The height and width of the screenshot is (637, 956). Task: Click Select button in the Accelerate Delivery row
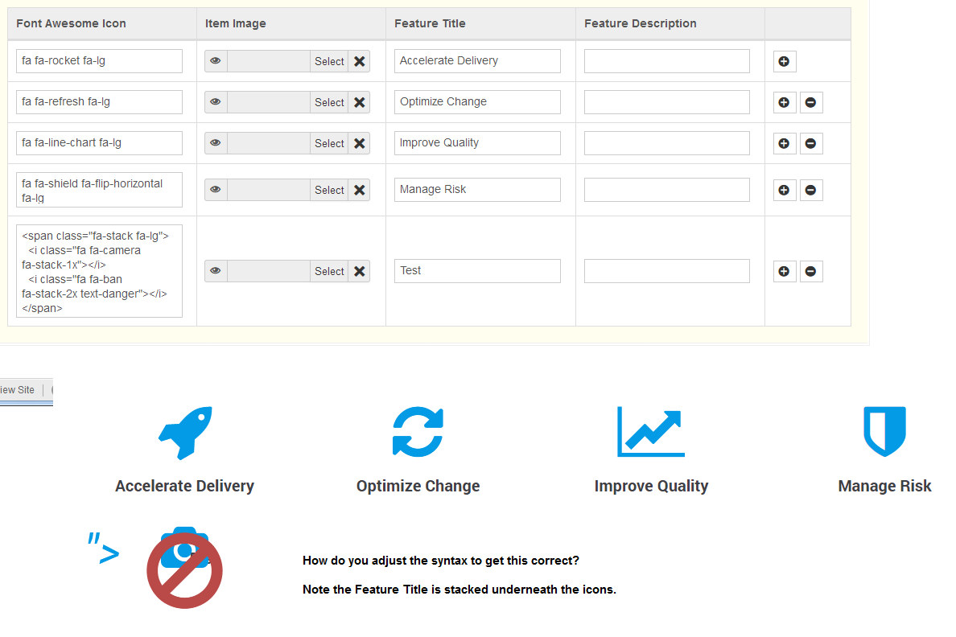(x=329, y=61)
